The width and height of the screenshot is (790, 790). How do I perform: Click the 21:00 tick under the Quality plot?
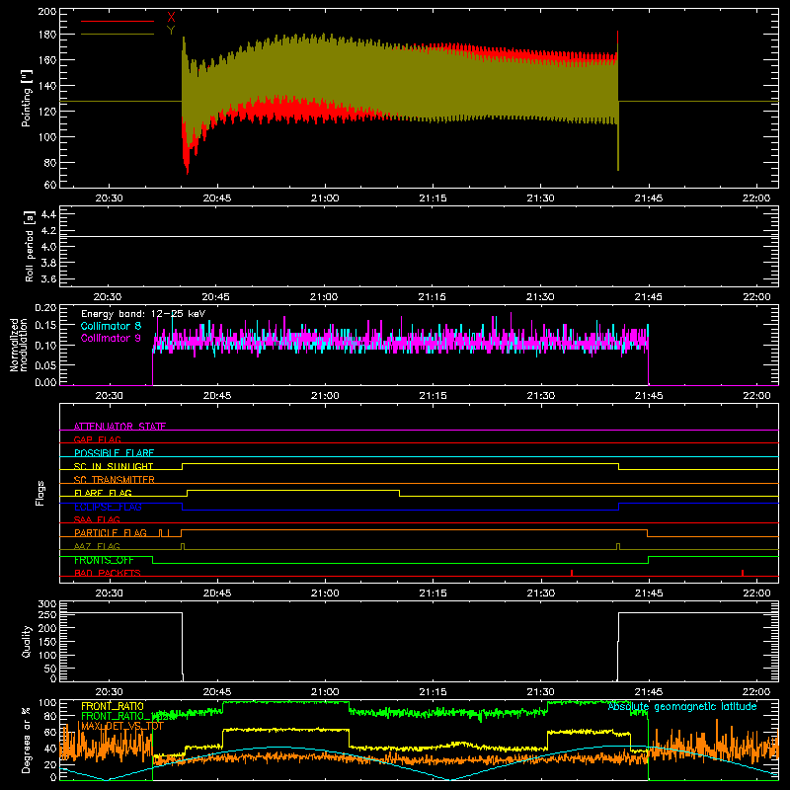pyautogui.click(x=325, y=692)
